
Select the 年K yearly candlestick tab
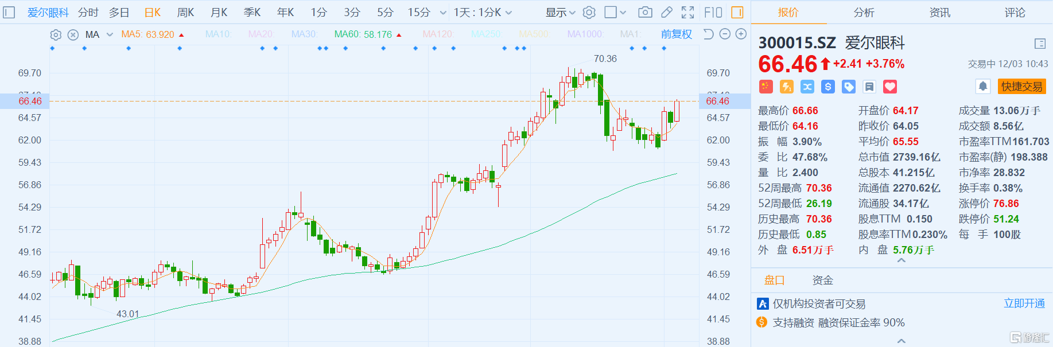click(286, 12)
